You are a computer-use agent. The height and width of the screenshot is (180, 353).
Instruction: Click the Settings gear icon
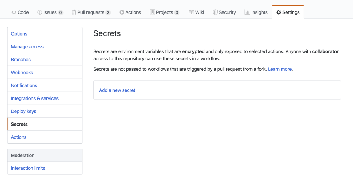click(x=279, y=12)
